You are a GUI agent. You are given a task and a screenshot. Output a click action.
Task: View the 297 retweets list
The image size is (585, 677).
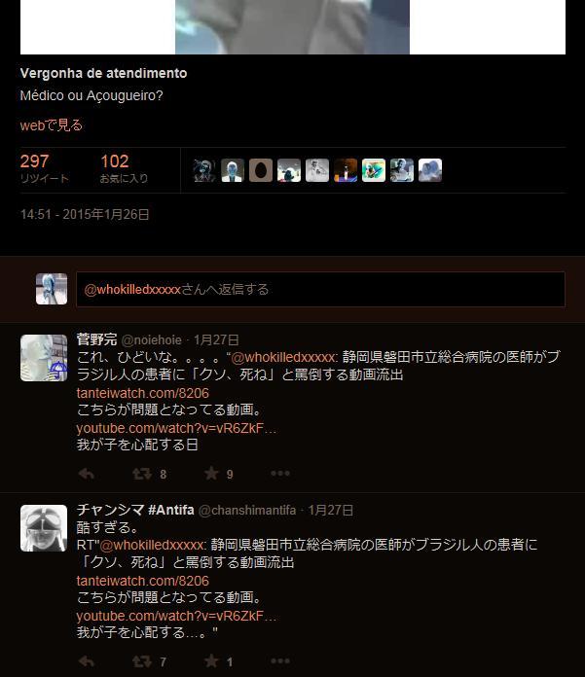[x=44, y=168]
